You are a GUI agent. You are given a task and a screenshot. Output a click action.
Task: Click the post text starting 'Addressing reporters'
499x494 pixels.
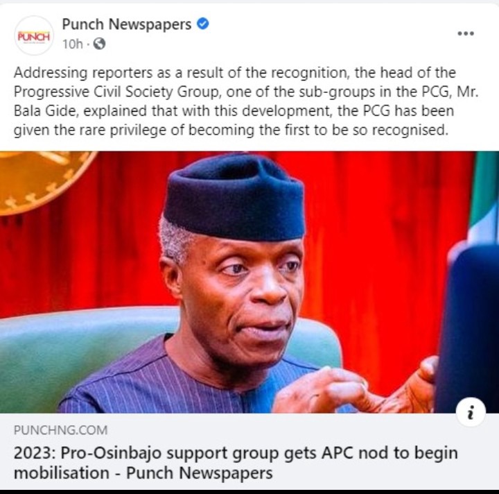245,101
